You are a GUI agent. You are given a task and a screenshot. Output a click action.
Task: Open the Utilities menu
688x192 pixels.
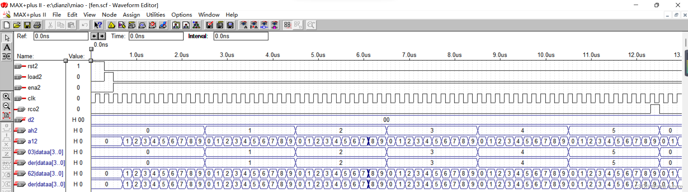pyautogui.click(x=155, y=15)
